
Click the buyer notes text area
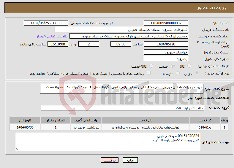(108, 142)
